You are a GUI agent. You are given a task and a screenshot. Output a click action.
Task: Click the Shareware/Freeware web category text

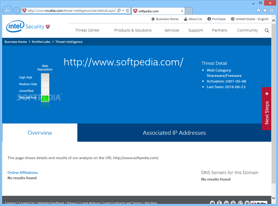tap(224, 76)
